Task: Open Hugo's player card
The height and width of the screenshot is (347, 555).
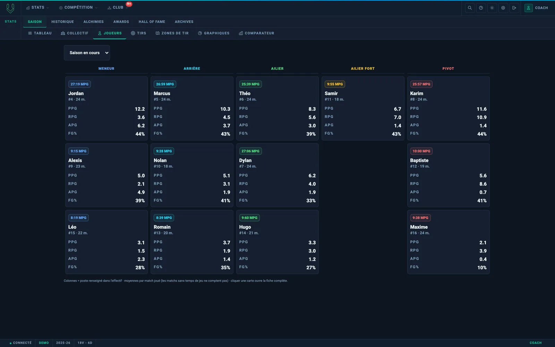Action: (277, 242)
